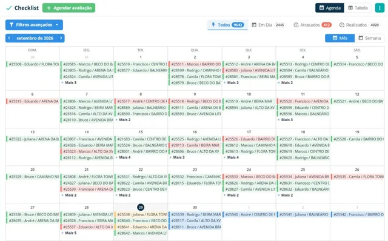Click Agendar avaliação button
Viewport: 388px width, 241px height.
tap(69, 8)
